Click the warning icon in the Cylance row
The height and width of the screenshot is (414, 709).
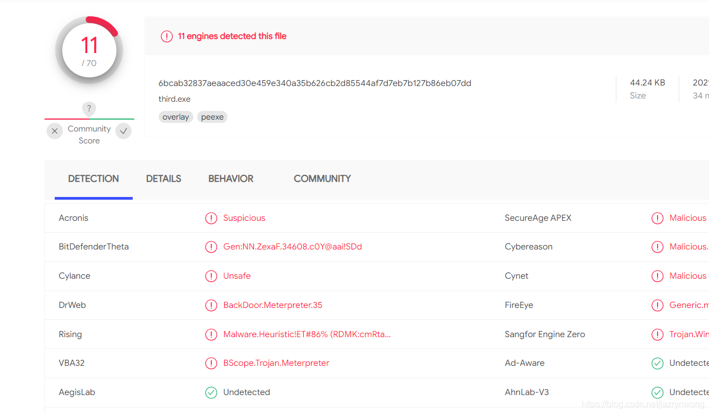pos(211,276)
